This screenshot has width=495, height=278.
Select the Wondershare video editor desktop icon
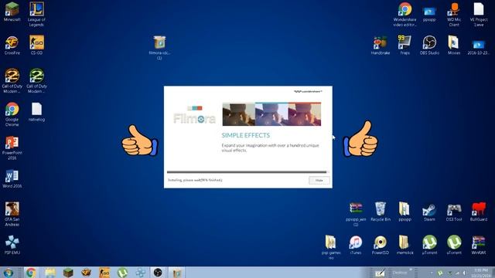click(405, 14)
